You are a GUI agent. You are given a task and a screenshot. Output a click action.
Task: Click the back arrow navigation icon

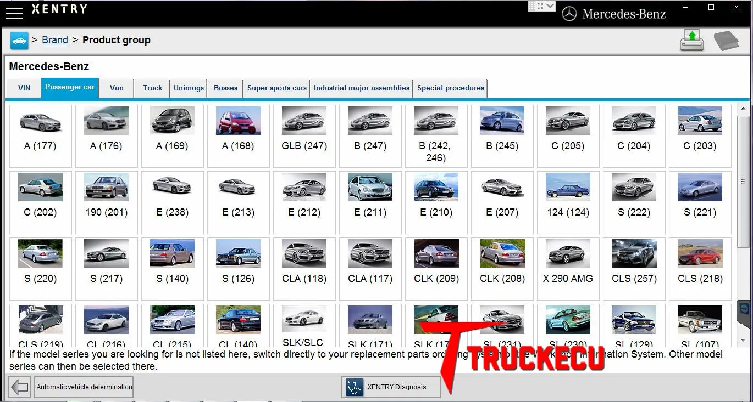pos(19,387)
